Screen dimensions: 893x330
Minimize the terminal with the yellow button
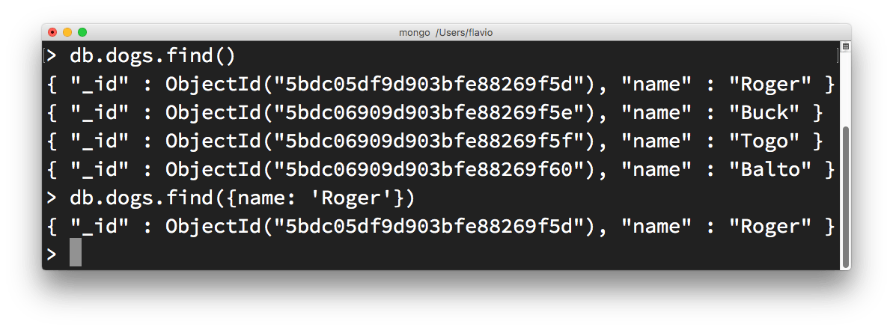(x=67, y=32)
